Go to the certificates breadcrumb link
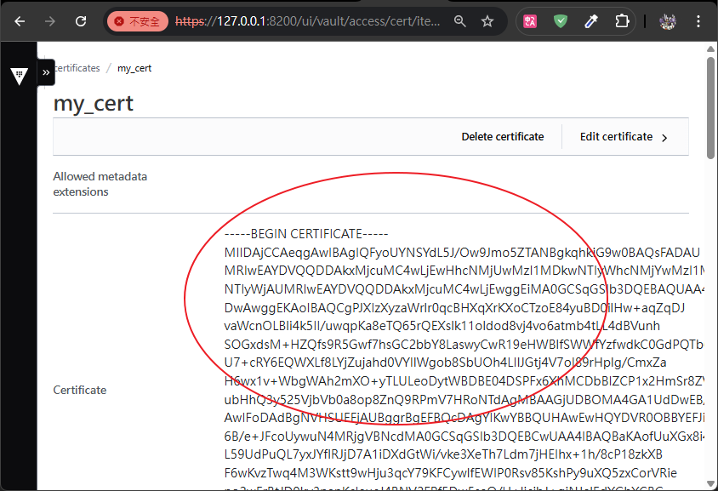This screenshot has height=491, width=718. 77,68
